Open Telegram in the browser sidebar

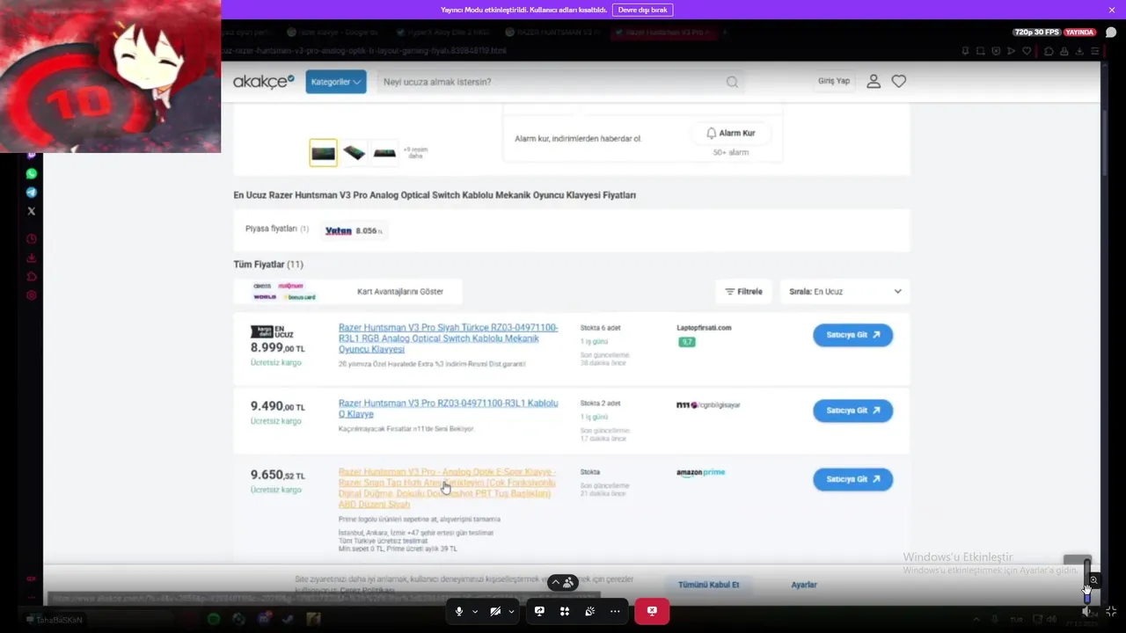32,193
